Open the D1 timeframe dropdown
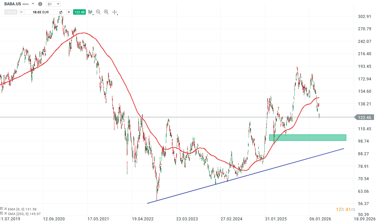378x222 pixels. (53, 4)
